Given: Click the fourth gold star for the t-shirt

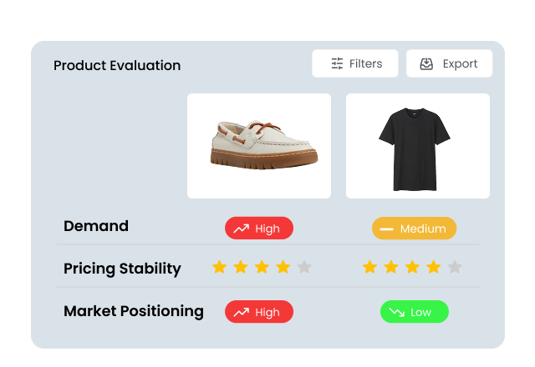Looking at the screenshot, I should click(x=433, y=267).
